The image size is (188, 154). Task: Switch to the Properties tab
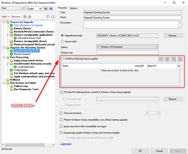pos(63,8)
